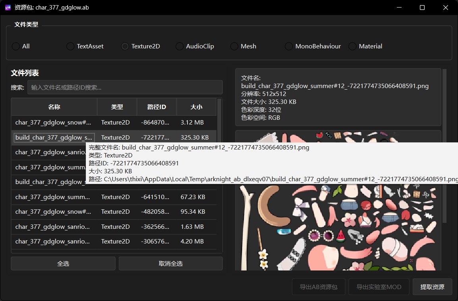Pick the Material file type option
This screenshot has width=458, height=301.
352,46
